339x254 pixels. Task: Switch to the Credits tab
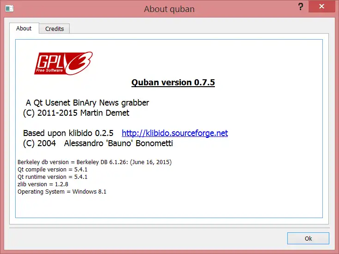tap(54, 29)
